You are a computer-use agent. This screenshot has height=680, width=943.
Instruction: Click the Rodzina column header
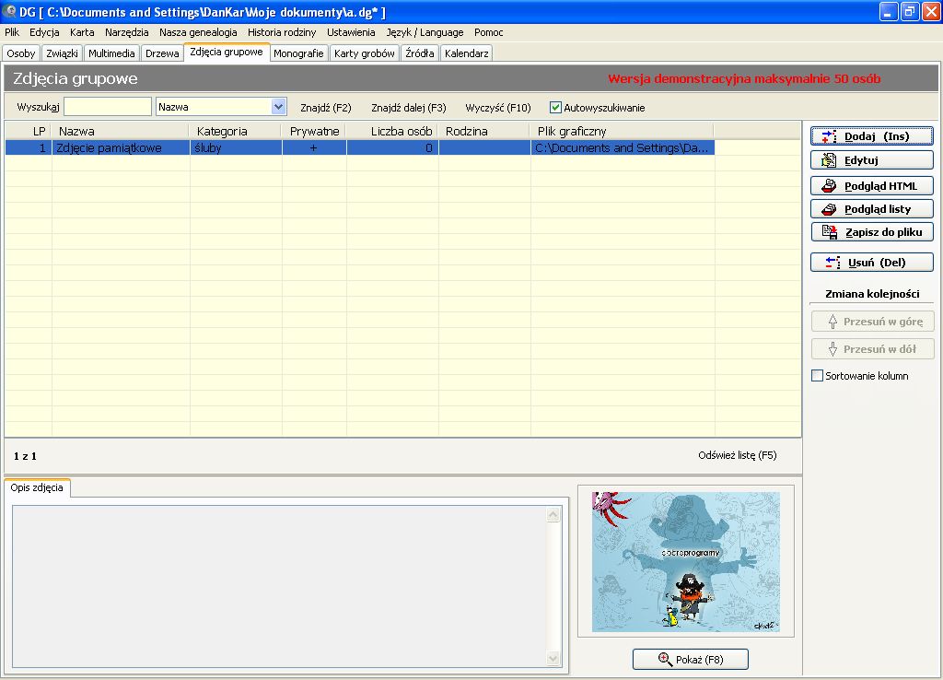[484, 131]
